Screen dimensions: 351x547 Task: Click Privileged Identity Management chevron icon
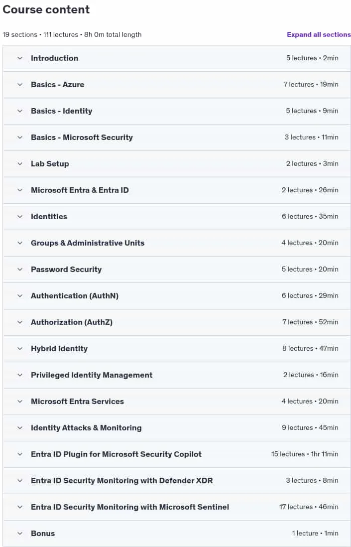tap(20, 375)
